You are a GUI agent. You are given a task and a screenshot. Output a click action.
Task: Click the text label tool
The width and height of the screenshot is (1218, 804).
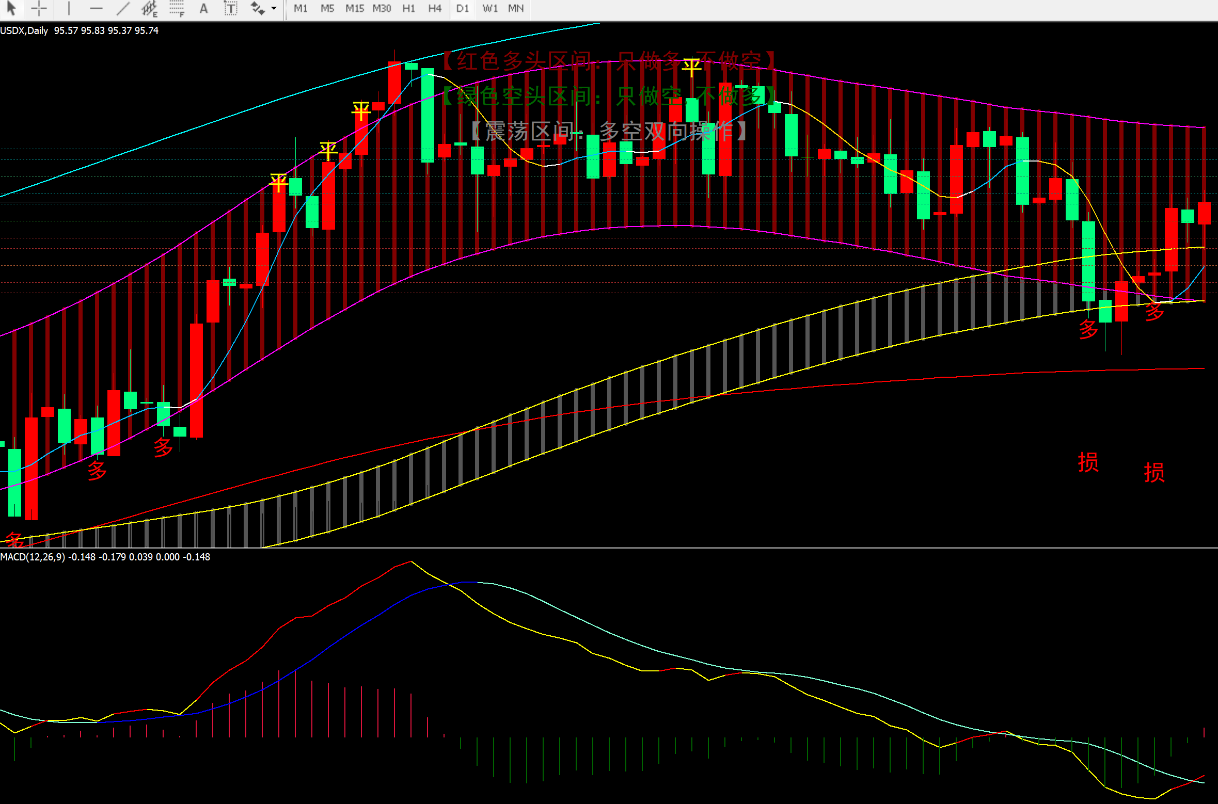tap(230, 8)
